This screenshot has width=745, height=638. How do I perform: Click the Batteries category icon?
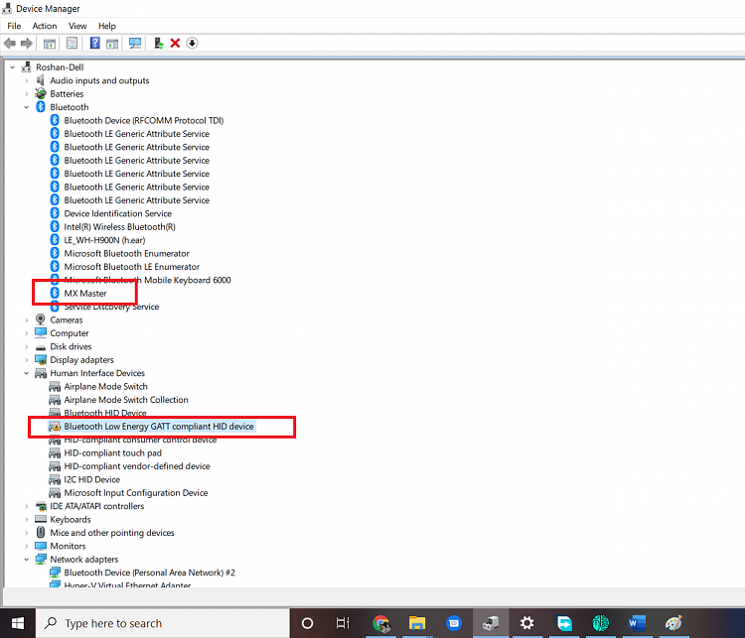[x=41, y=93]
